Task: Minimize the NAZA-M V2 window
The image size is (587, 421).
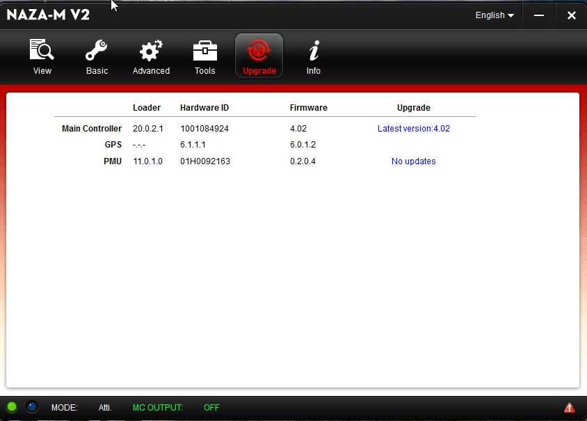Action: [539, 15]
